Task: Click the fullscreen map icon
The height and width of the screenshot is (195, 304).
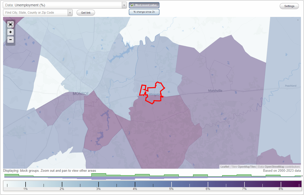Action: pos(10,25)
